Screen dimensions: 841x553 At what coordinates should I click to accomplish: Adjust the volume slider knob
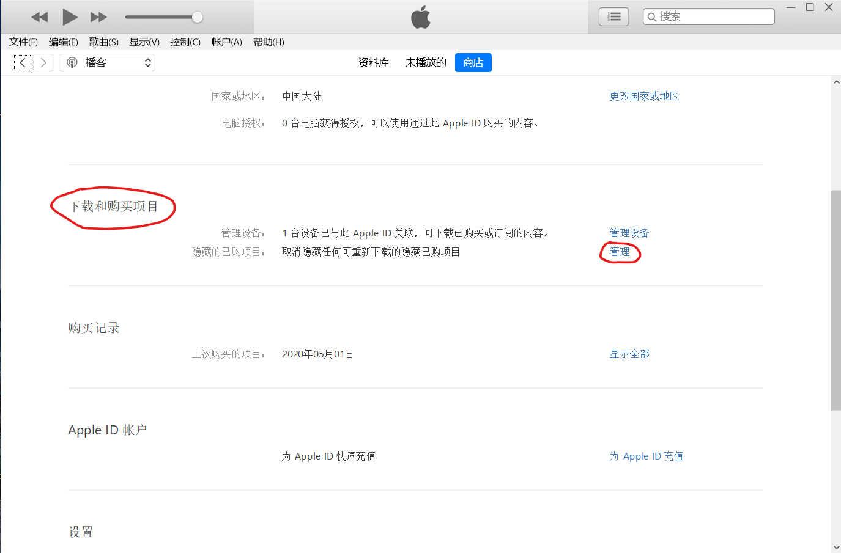[x=197, y=17]
